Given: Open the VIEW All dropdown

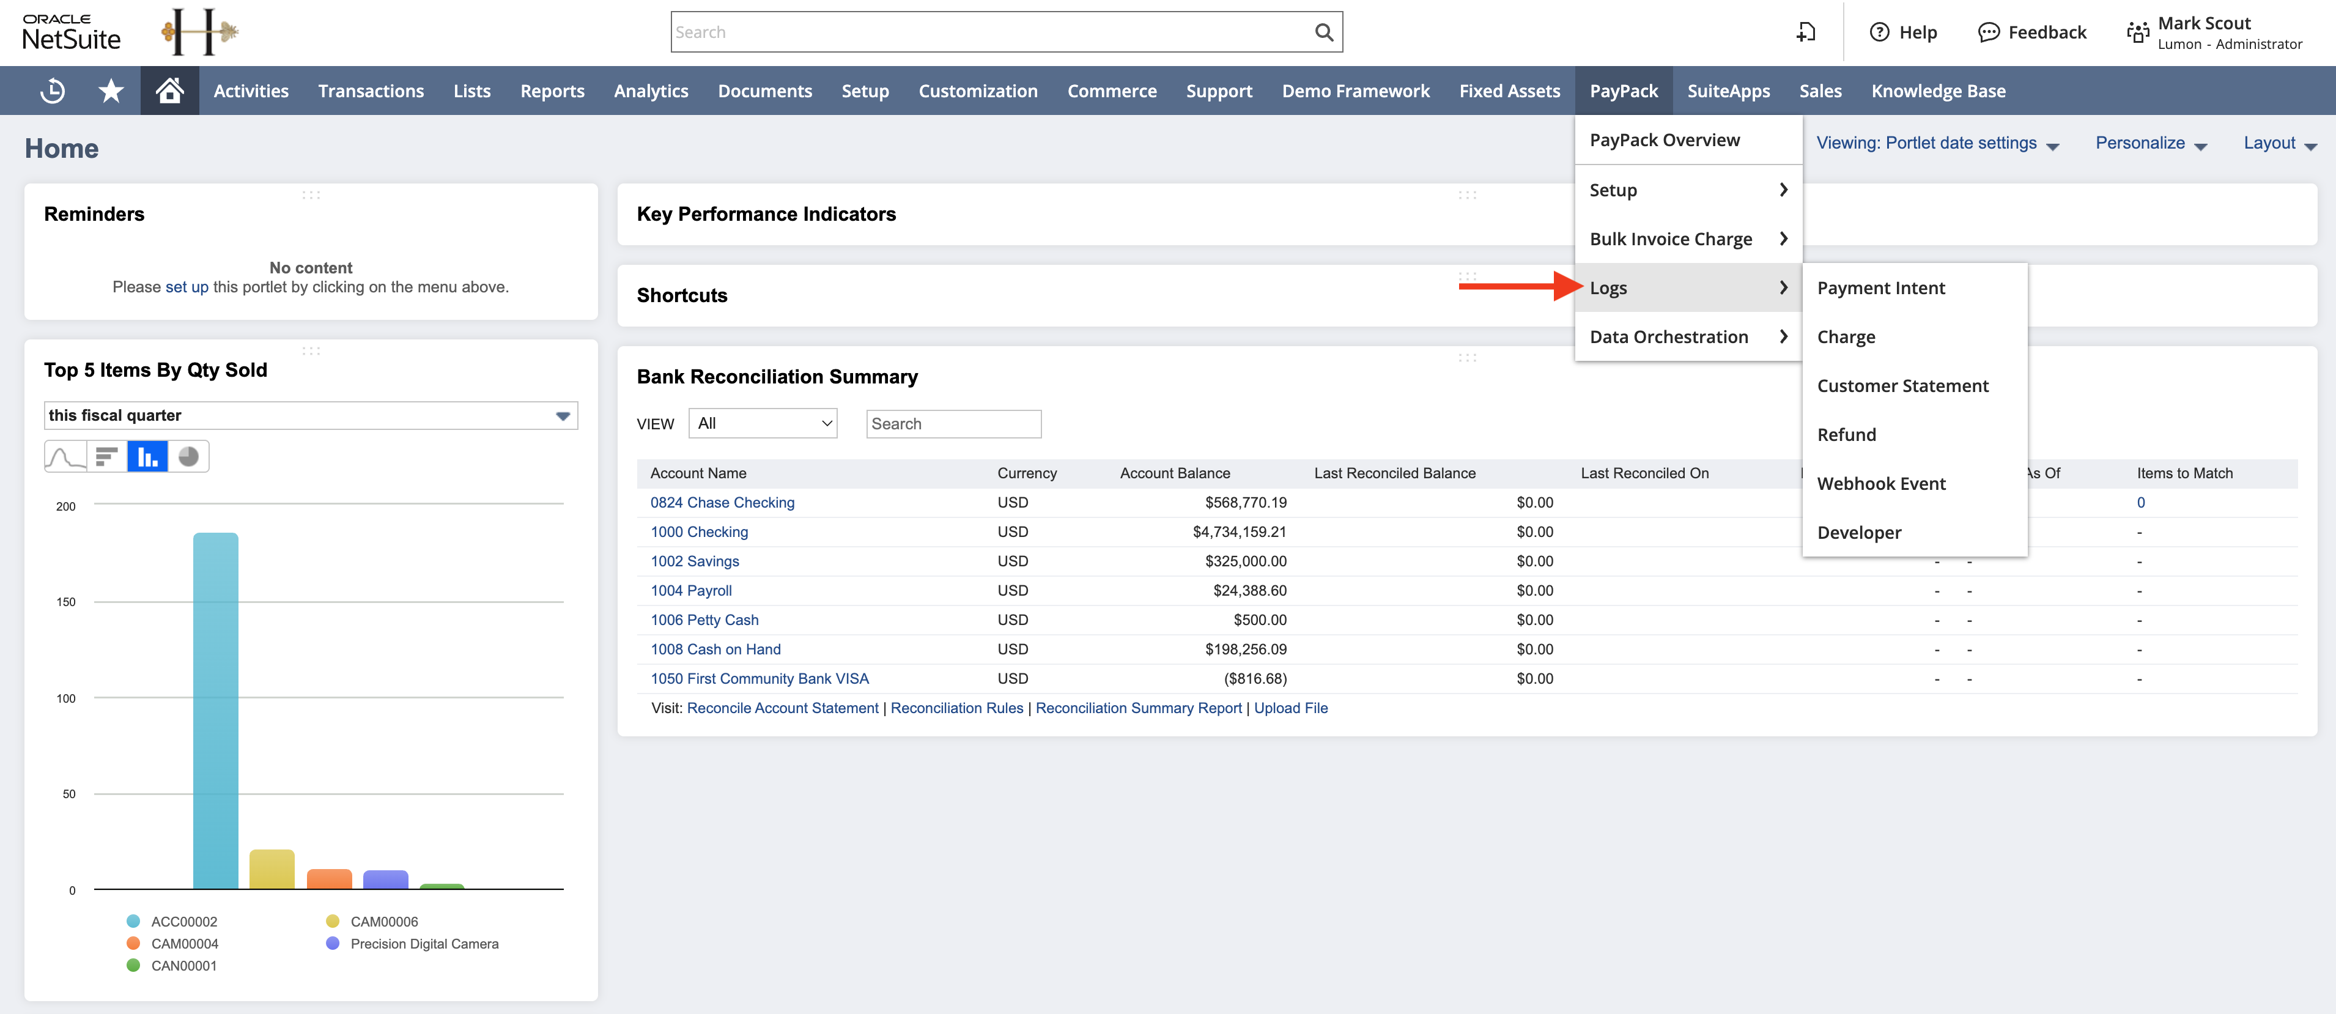Looking at the screenshot, I should (x=763, y=424).
